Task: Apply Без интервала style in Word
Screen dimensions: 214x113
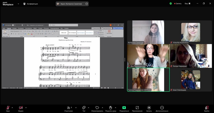Action: click(x=72, y=33)
